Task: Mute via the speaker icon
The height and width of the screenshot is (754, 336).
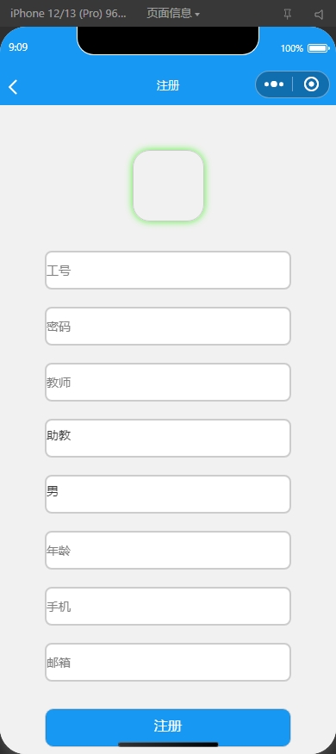Action: click(319, 14)
